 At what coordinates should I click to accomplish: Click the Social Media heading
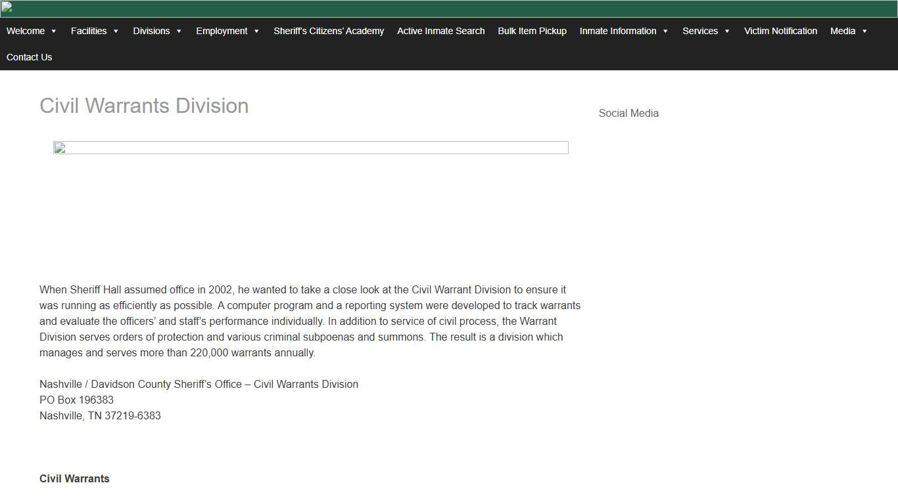click(628, 113)
